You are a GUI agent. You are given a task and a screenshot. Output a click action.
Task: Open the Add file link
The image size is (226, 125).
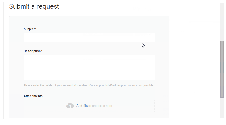click(x=82, y=106)
